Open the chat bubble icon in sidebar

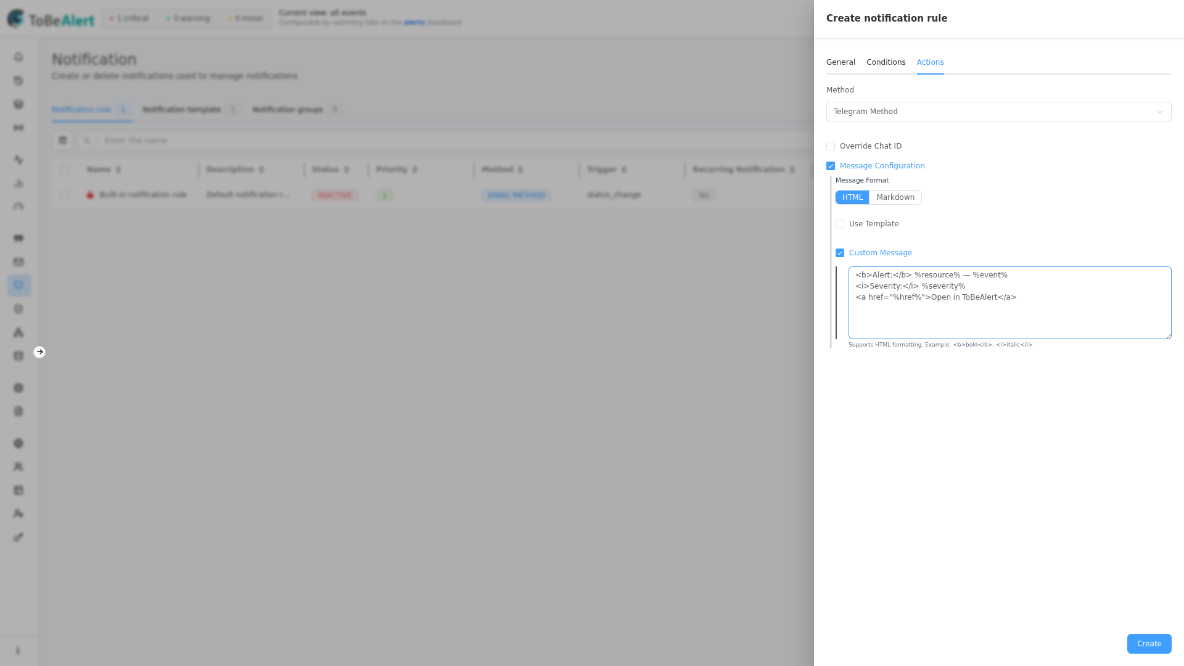pos(18,239)
